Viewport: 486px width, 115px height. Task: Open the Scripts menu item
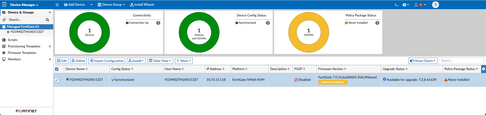(x=12, y=40)
